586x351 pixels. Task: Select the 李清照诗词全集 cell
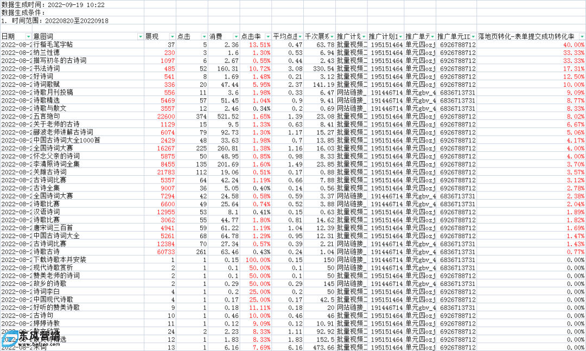click(x=56, y=164)
